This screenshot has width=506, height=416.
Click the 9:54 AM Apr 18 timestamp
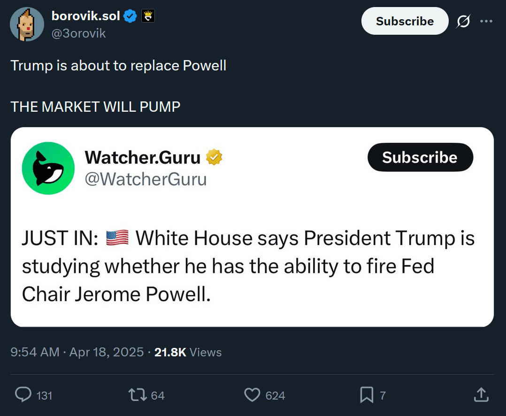coord(77,352)
